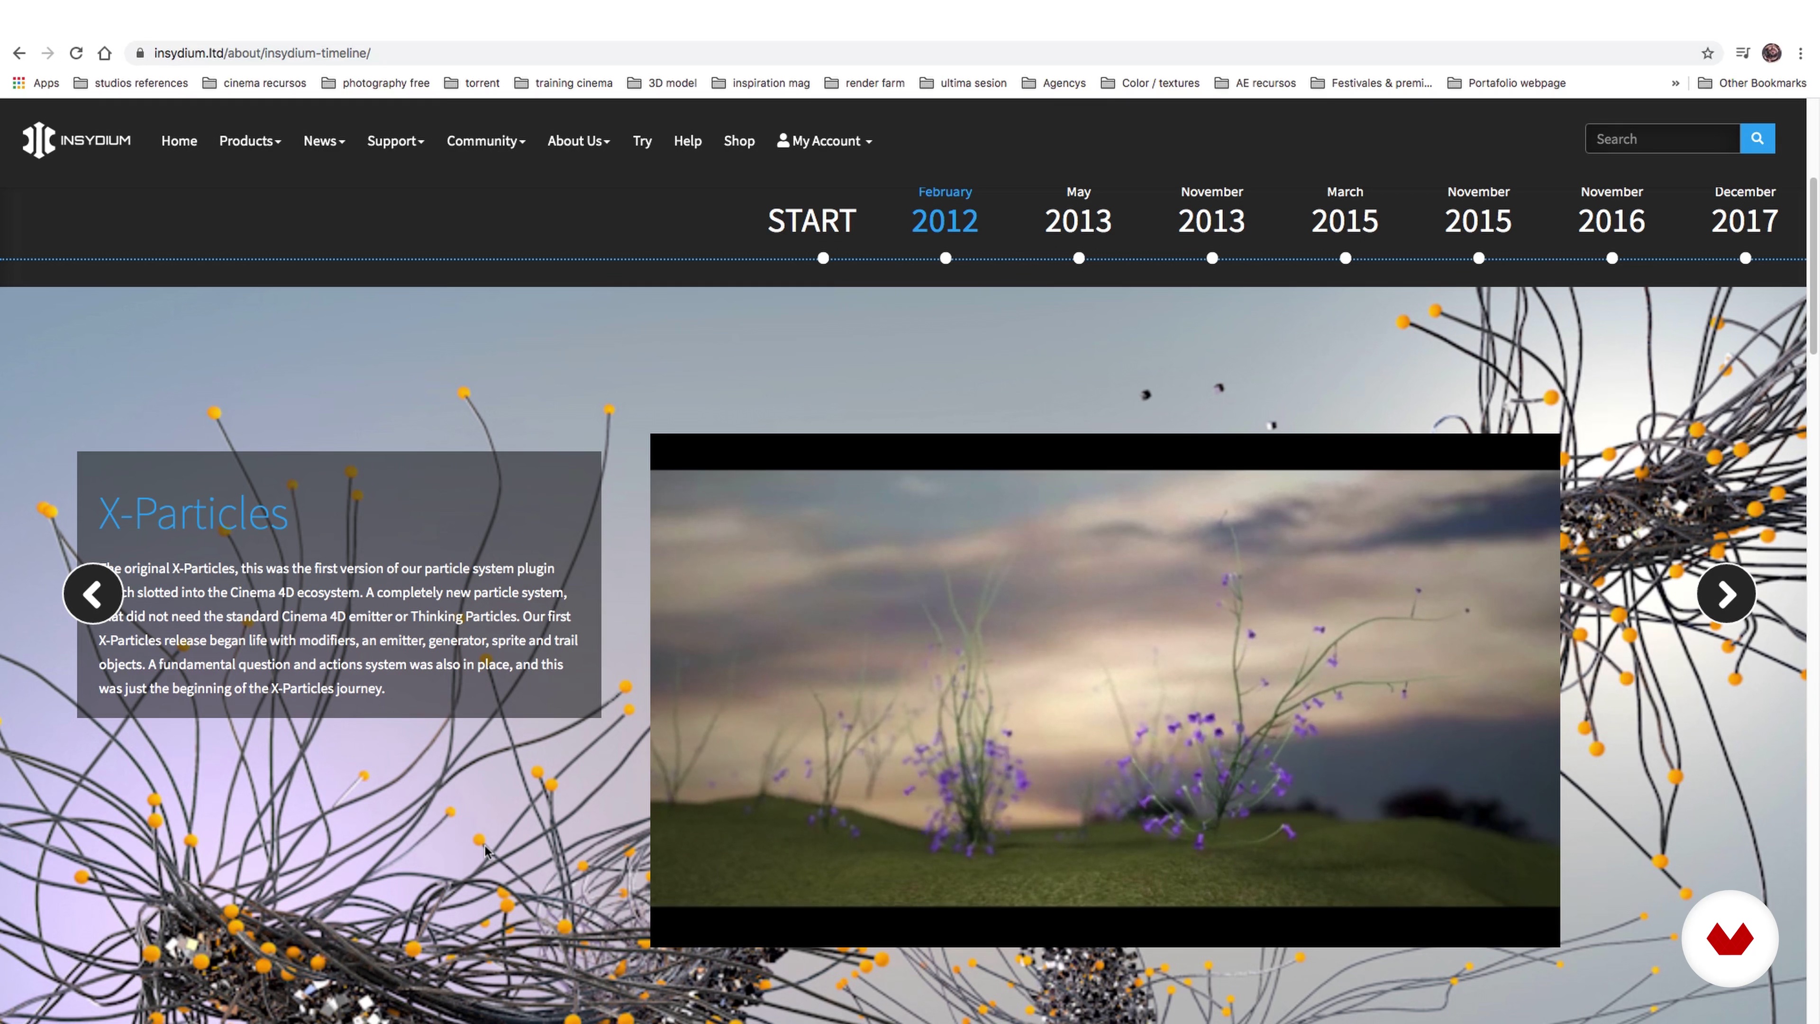Screen dimensions: 1820x1024
Task: Open the Help nav item
Action: pyautogui.click(x=687, y=141)
